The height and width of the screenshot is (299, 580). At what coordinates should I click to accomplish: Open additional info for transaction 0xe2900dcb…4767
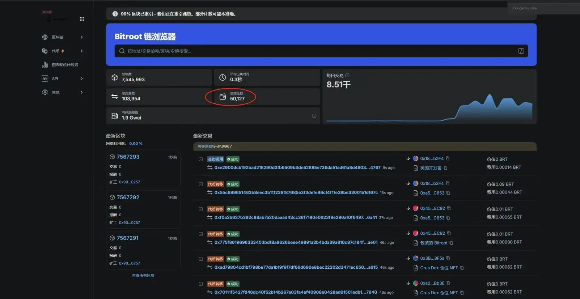click(201, 159)
